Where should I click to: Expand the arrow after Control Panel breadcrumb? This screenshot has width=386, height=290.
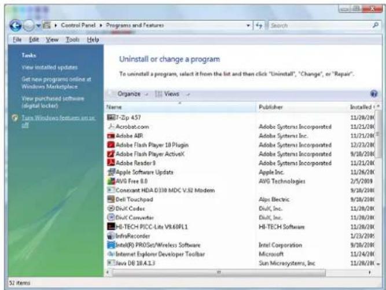(101, 25)
